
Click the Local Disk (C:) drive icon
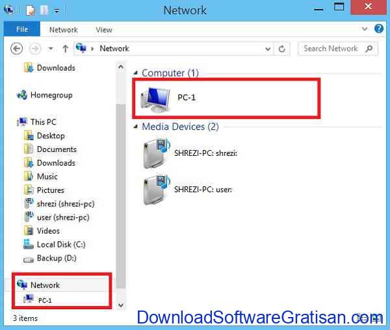click(29, 244)
